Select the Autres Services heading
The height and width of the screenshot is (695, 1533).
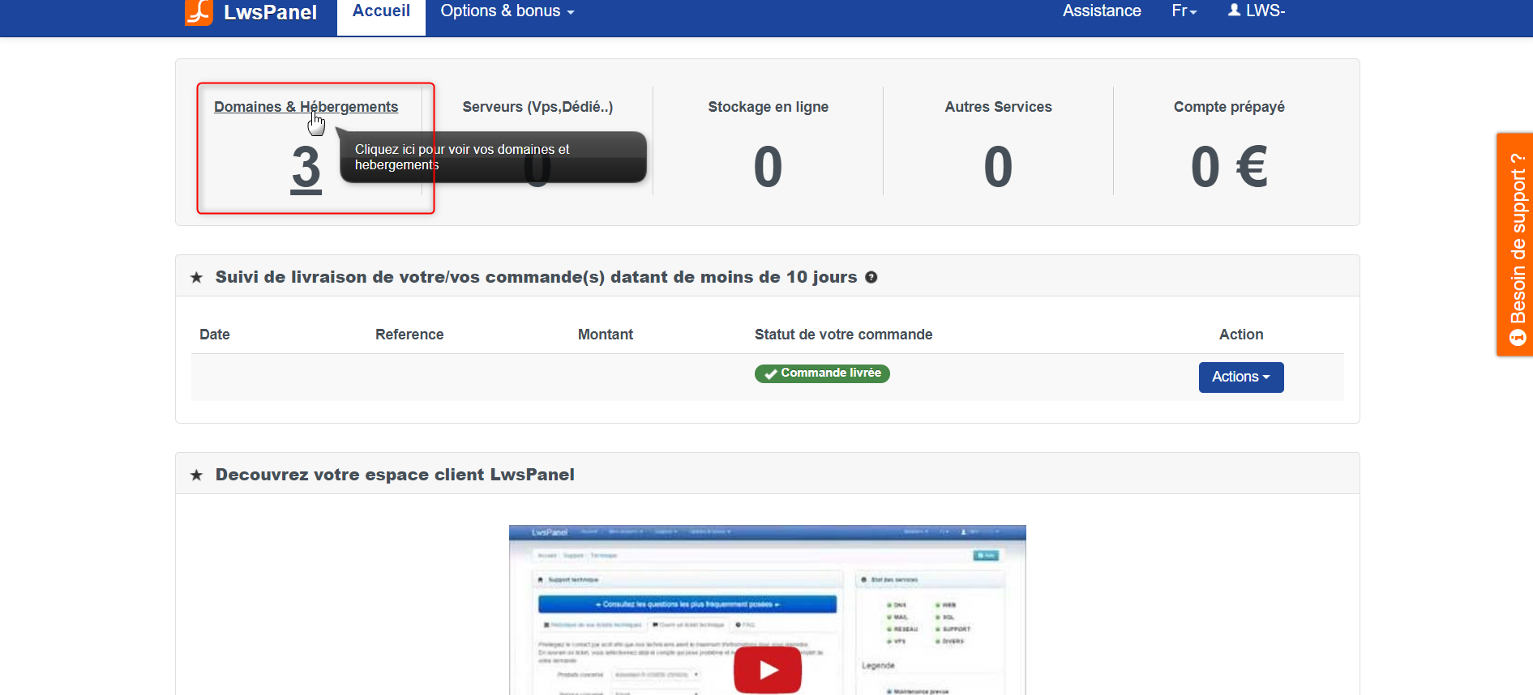998,107
